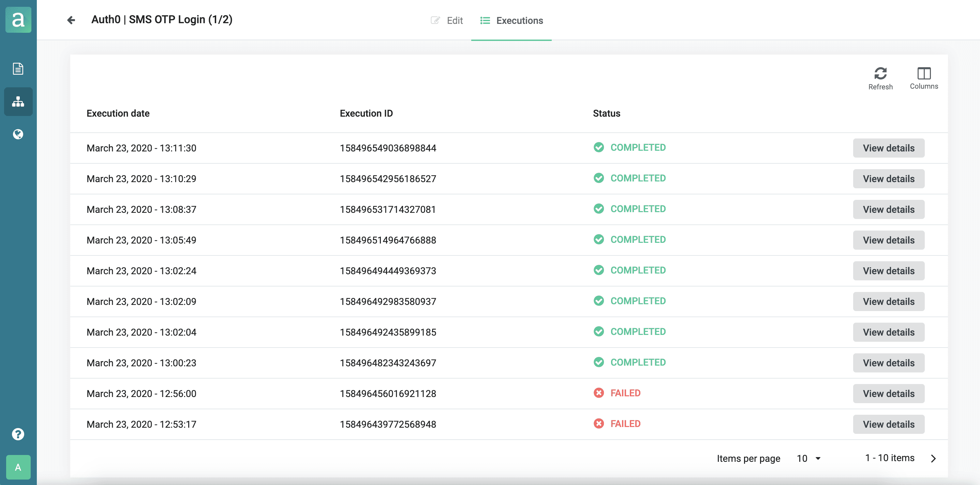View details for the 13:02:04 execution

(888, 332)
